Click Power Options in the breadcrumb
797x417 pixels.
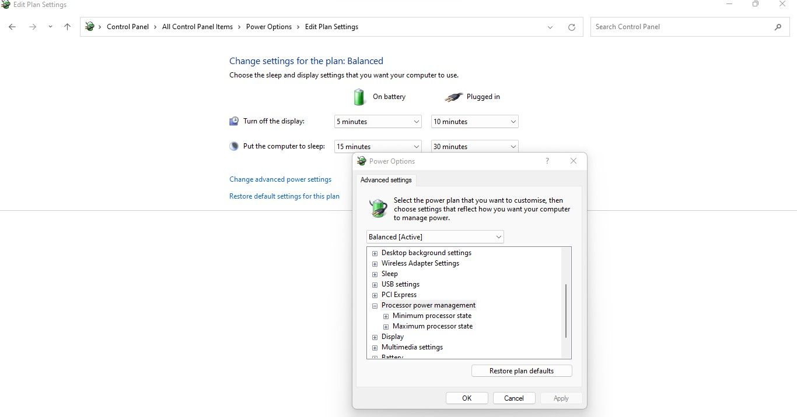[x=269, y=27]
